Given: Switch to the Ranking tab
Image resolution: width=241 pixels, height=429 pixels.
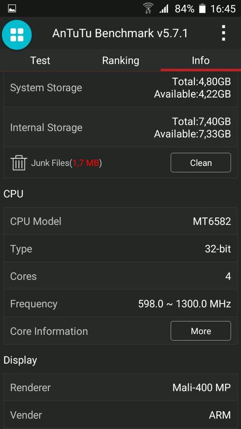Looking at the screenshot, I should click(x=120, y=61).
